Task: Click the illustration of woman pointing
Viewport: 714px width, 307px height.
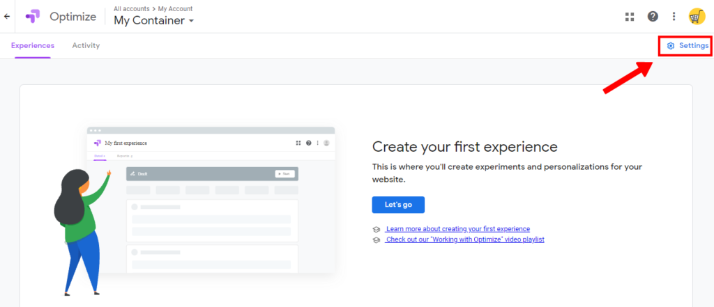Action: pos(82,232)
